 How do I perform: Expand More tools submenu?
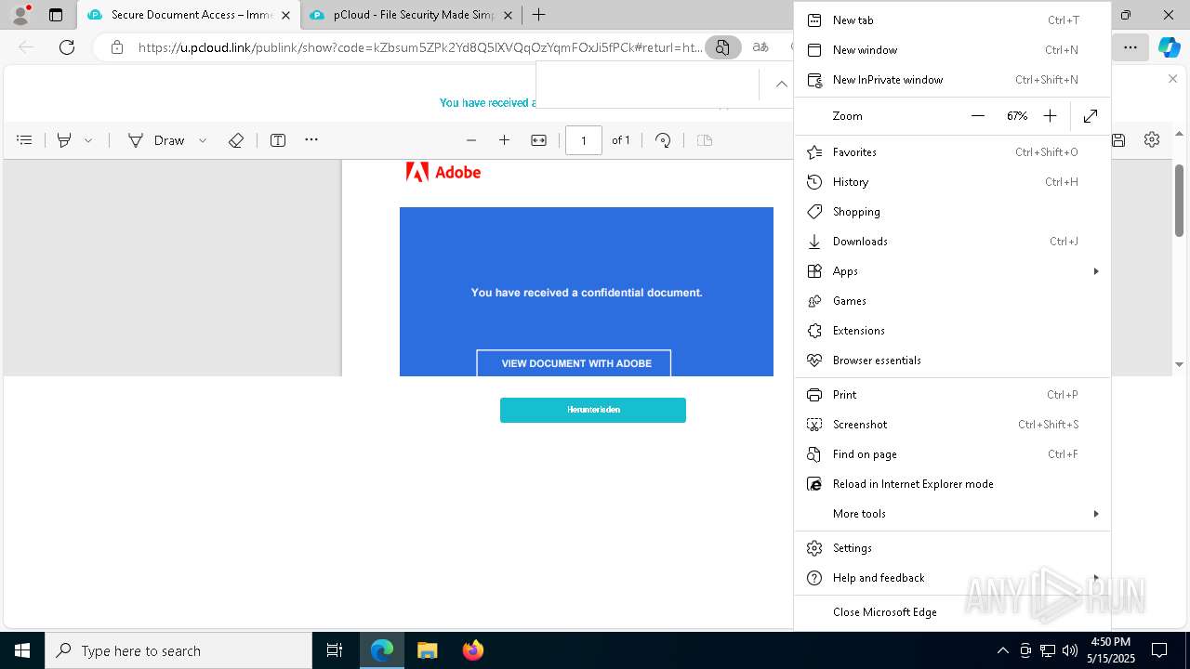pos(953,514)
